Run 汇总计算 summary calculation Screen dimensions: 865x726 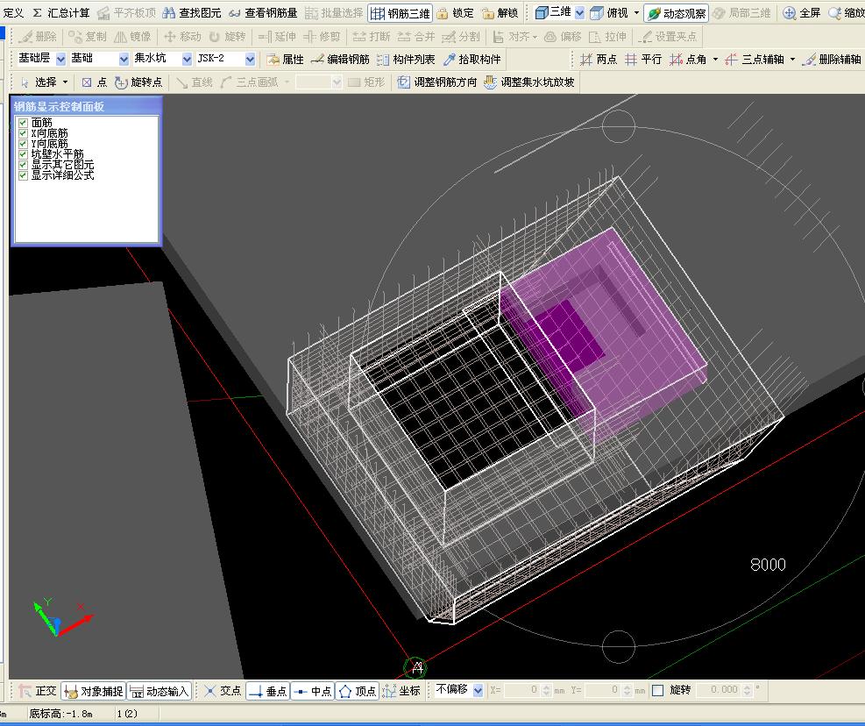60,12
